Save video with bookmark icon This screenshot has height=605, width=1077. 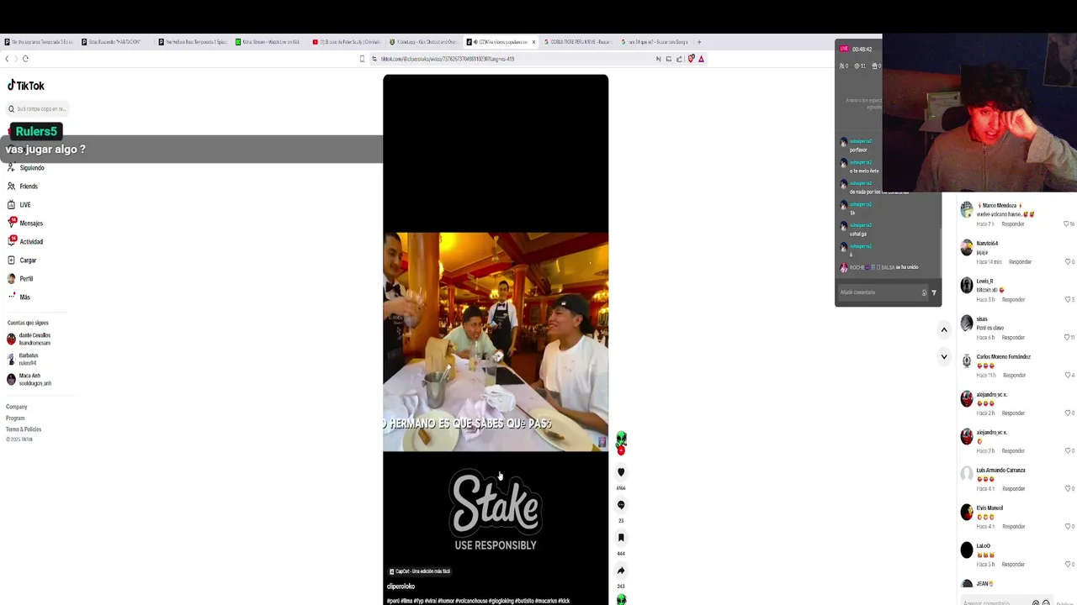tap(621, 538)
